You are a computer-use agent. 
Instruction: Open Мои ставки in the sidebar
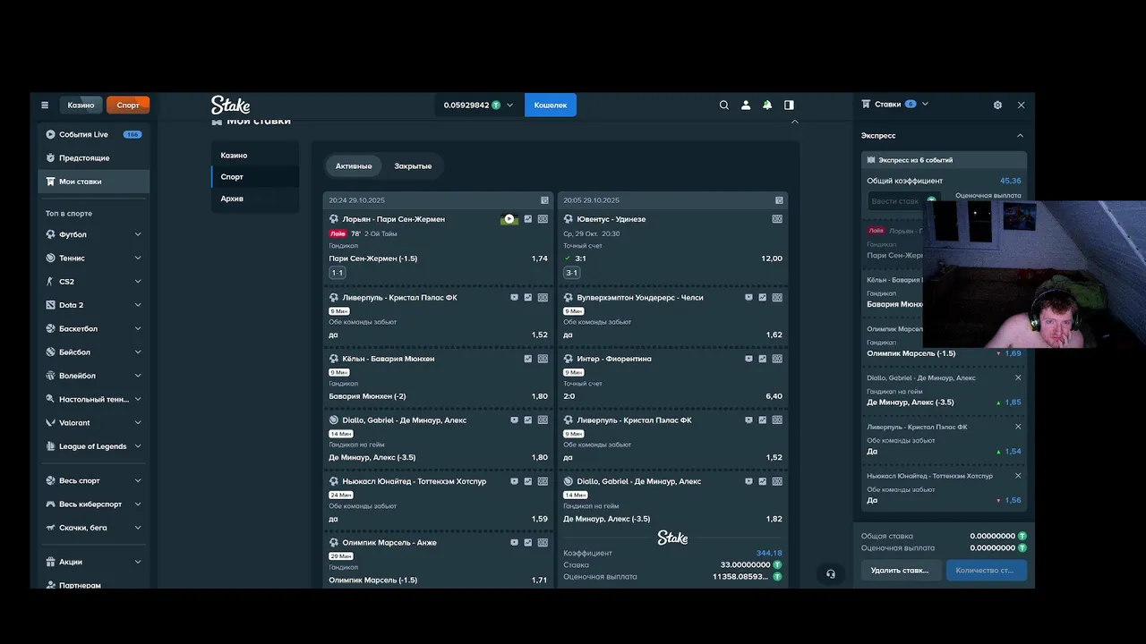tap(94, 182)
